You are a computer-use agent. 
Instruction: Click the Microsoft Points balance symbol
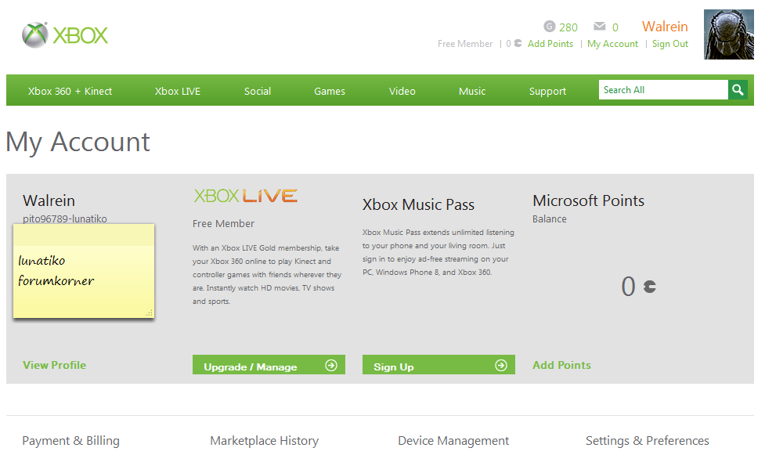point(649,287)
